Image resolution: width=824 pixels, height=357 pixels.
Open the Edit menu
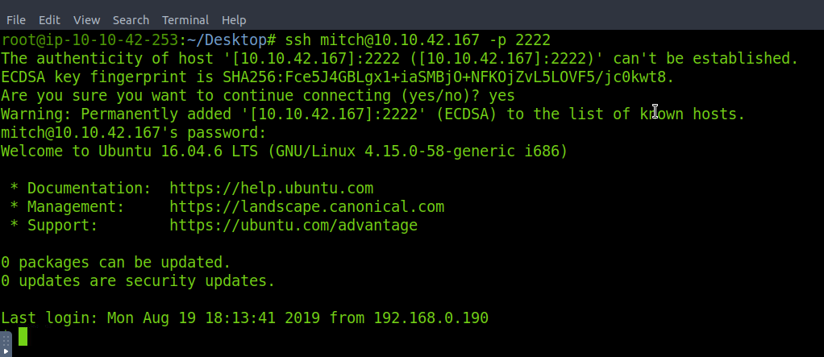(49, 19)
